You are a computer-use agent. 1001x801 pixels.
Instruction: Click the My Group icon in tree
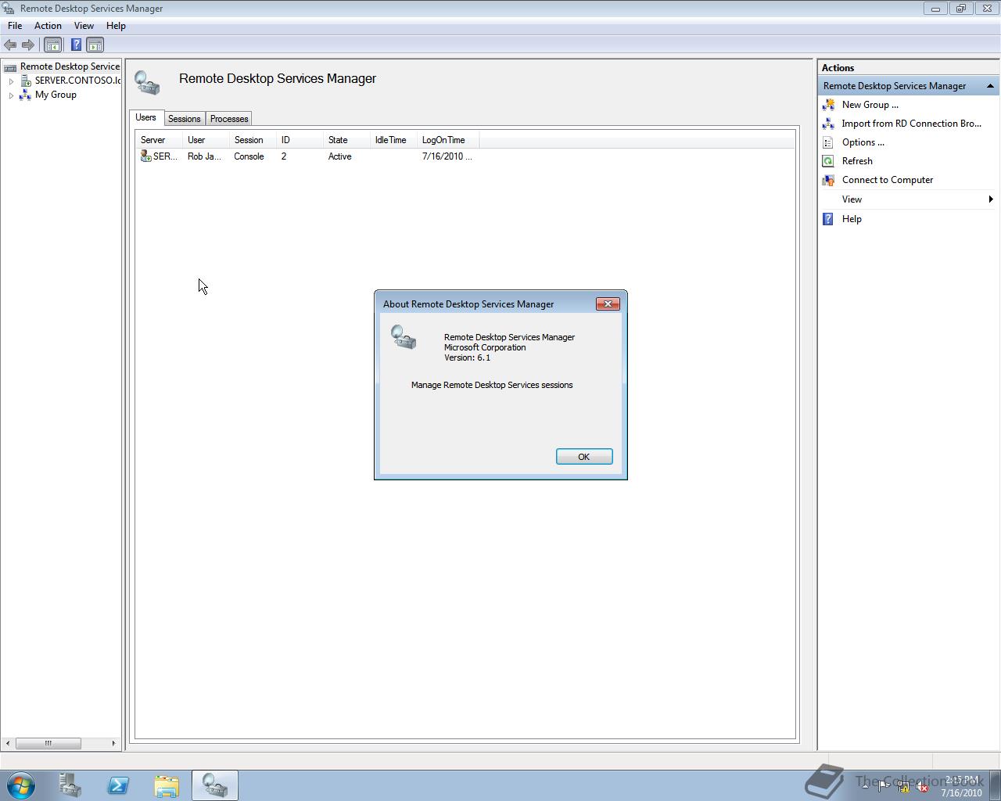coord(25,95)
